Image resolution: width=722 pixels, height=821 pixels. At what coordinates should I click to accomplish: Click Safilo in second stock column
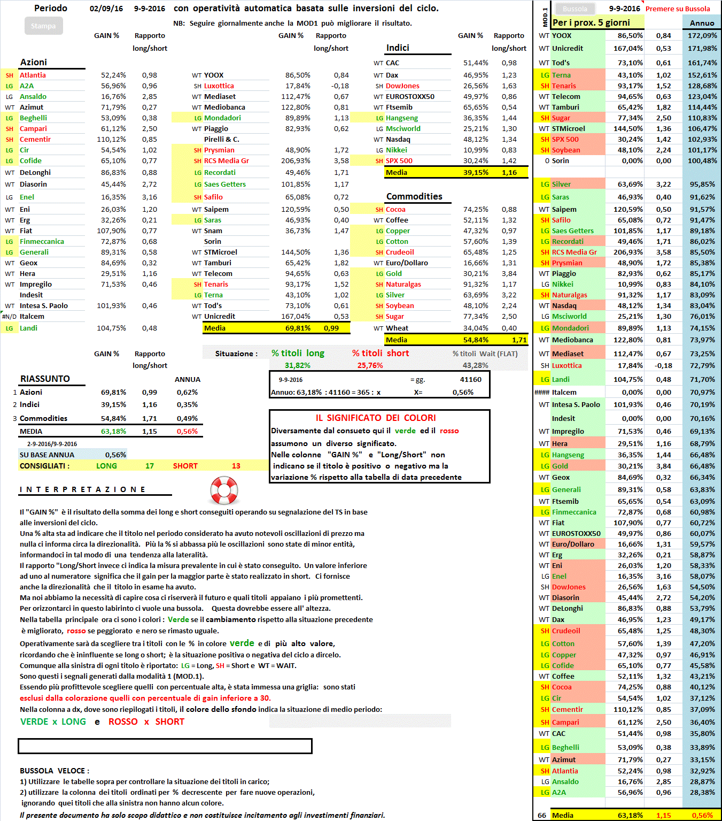pos(213,197)
